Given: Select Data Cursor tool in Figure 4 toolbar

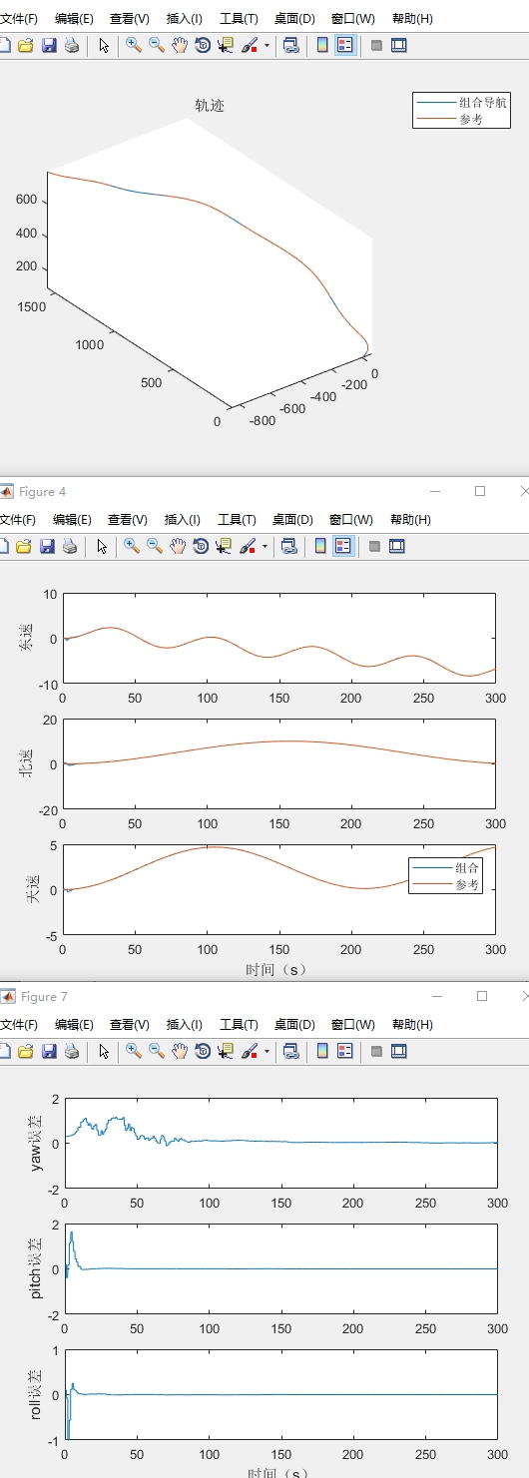Looking at the screenshot, I should (x=226, y=546).
